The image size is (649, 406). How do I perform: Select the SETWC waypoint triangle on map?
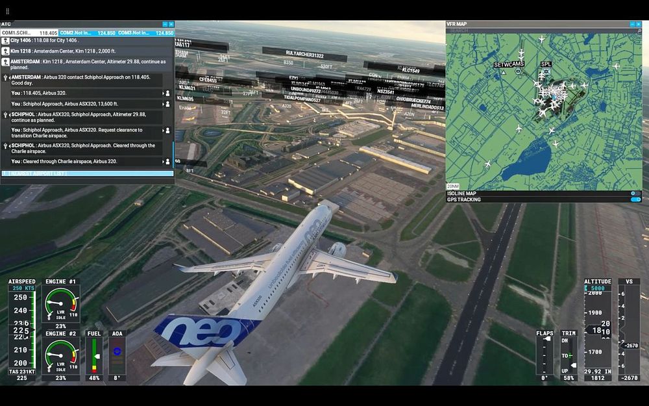(504, 72)
